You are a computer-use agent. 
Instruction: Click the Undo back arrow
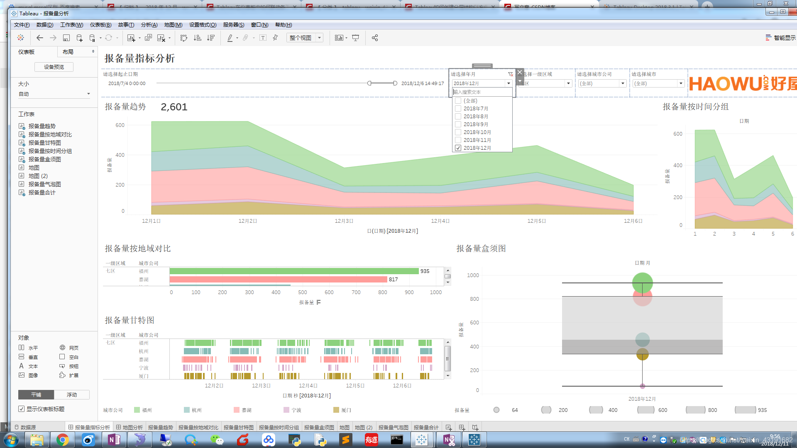point(40,38)
